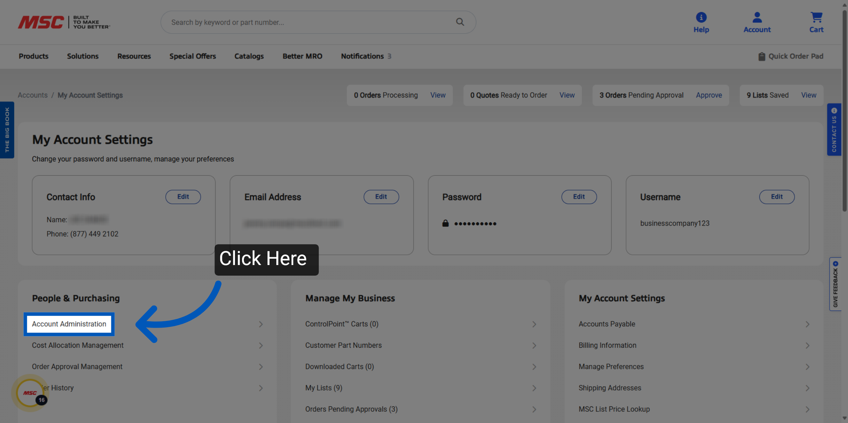
Task: Click chevron beside Customer Part Numbers
Action: (534, 345)
